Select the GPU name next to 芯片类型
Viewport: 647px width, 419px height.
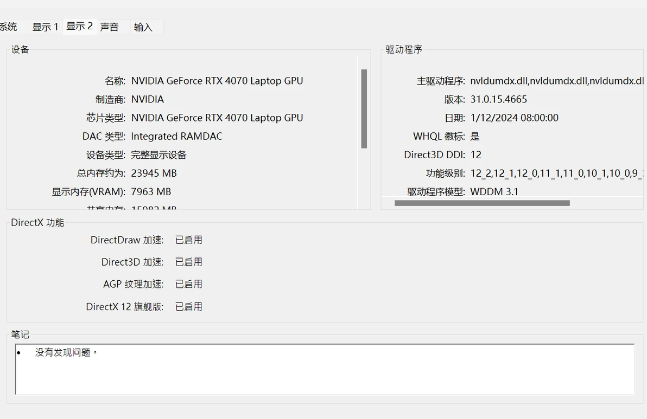pyautogui.click(x=217, y=118)
